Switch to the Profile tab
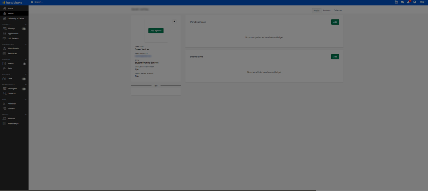The image size is (428, 191). click(316, 10)
